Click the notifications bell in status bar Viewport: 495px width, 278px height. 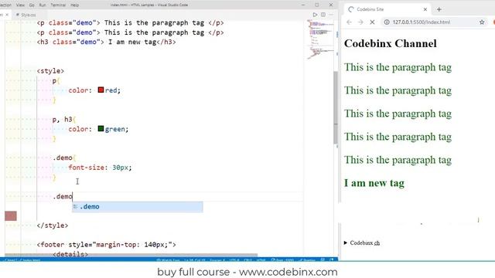(331, 260)
